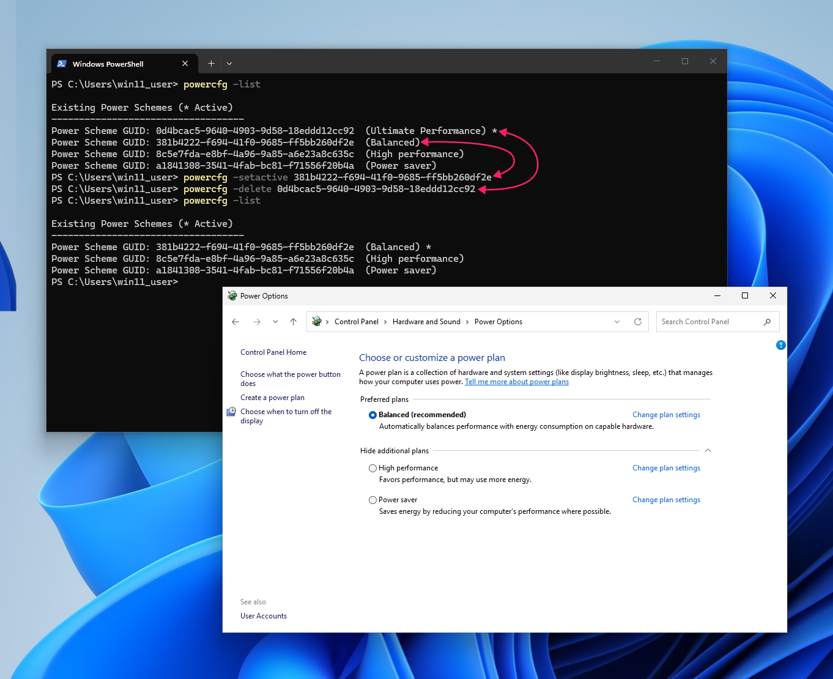Click the Power Options breadcrumb

[498, 322]
